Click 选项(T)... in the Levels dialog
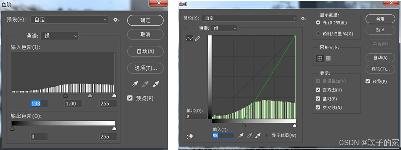Screen dimensions: 401x150 click(145, 68)
